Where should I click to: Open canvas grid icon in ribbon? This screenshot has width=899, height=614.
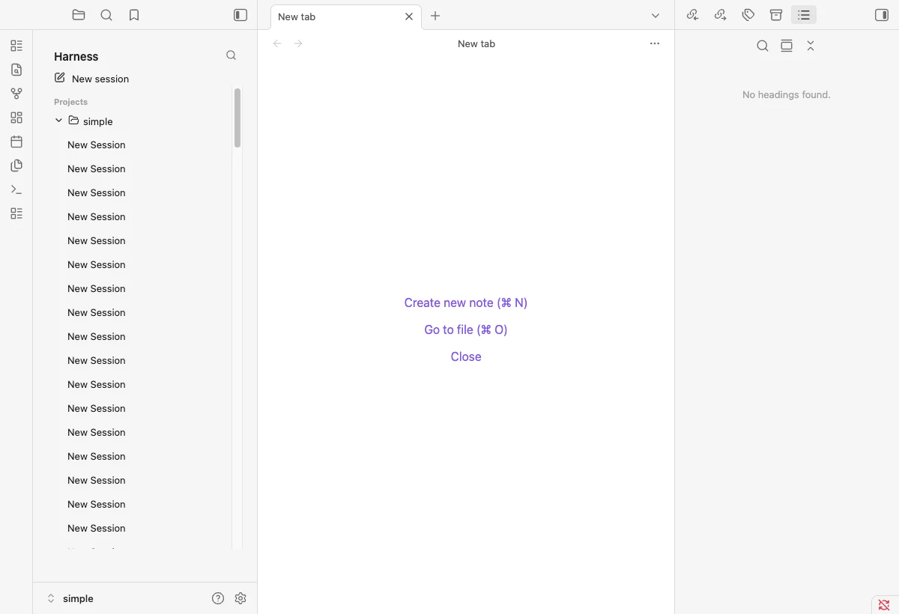click(16, 118)
